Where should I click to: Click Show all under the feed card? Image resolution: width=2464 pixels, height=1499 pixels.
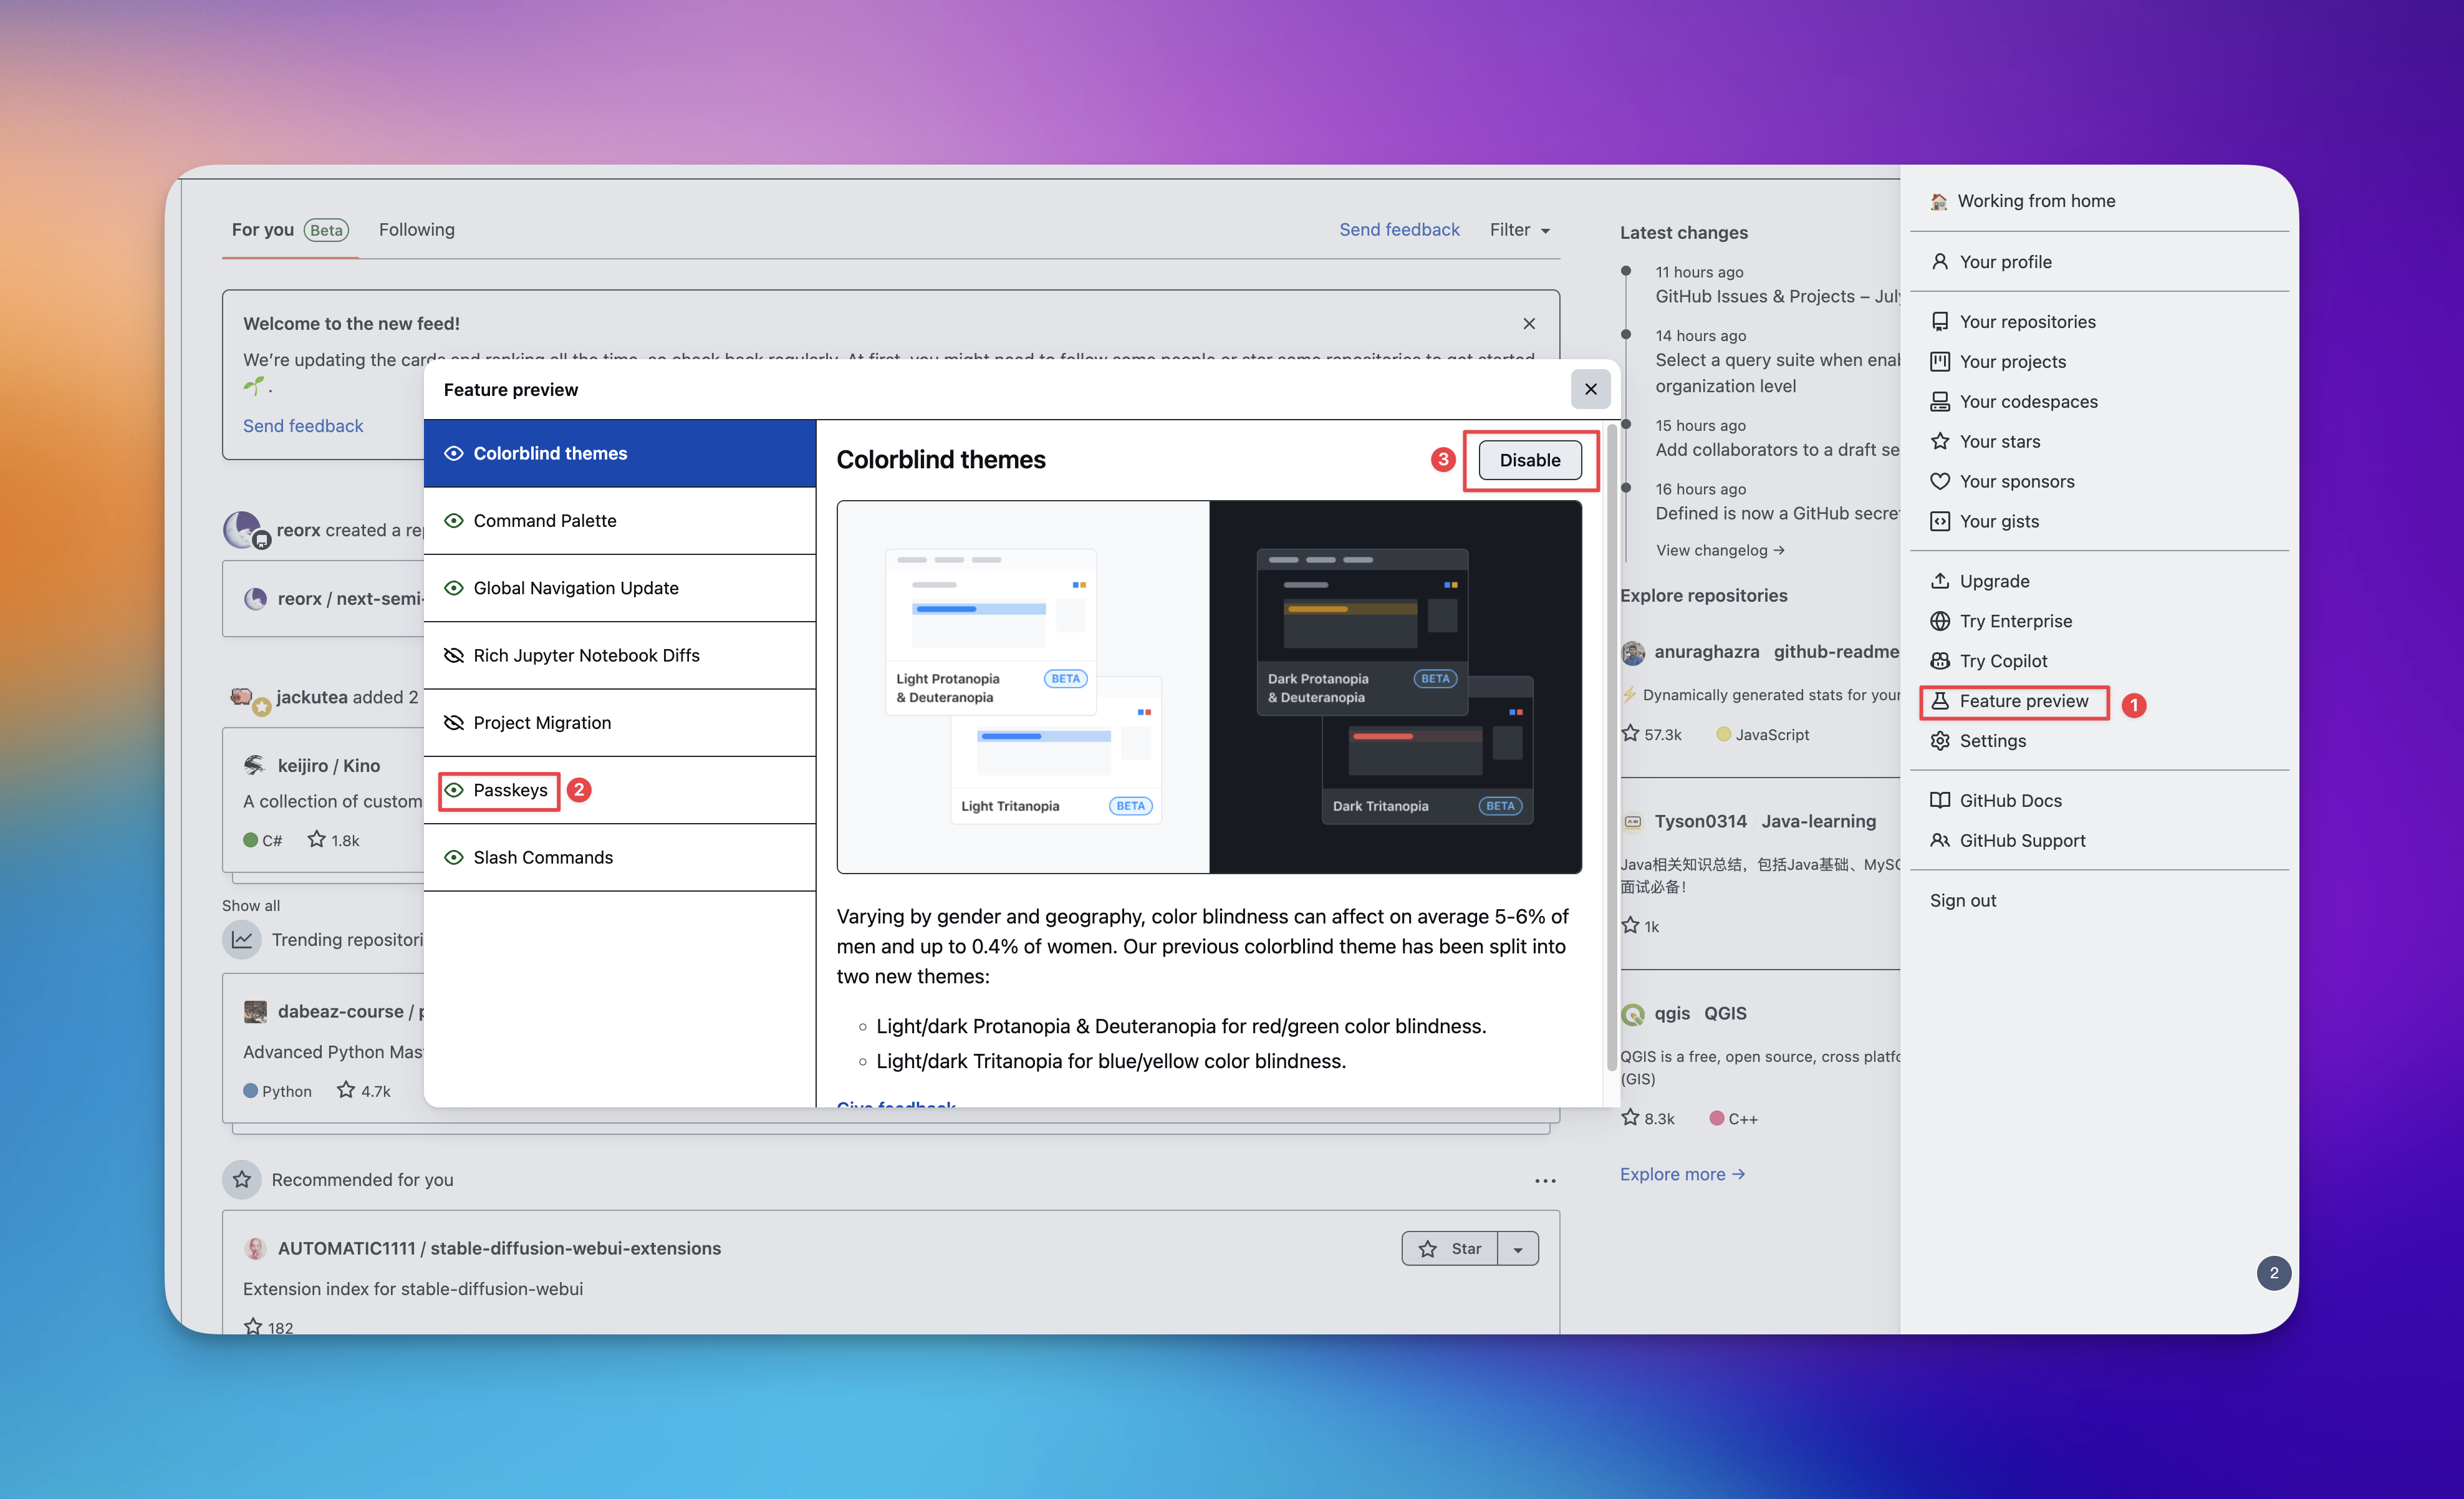(250, 905)
